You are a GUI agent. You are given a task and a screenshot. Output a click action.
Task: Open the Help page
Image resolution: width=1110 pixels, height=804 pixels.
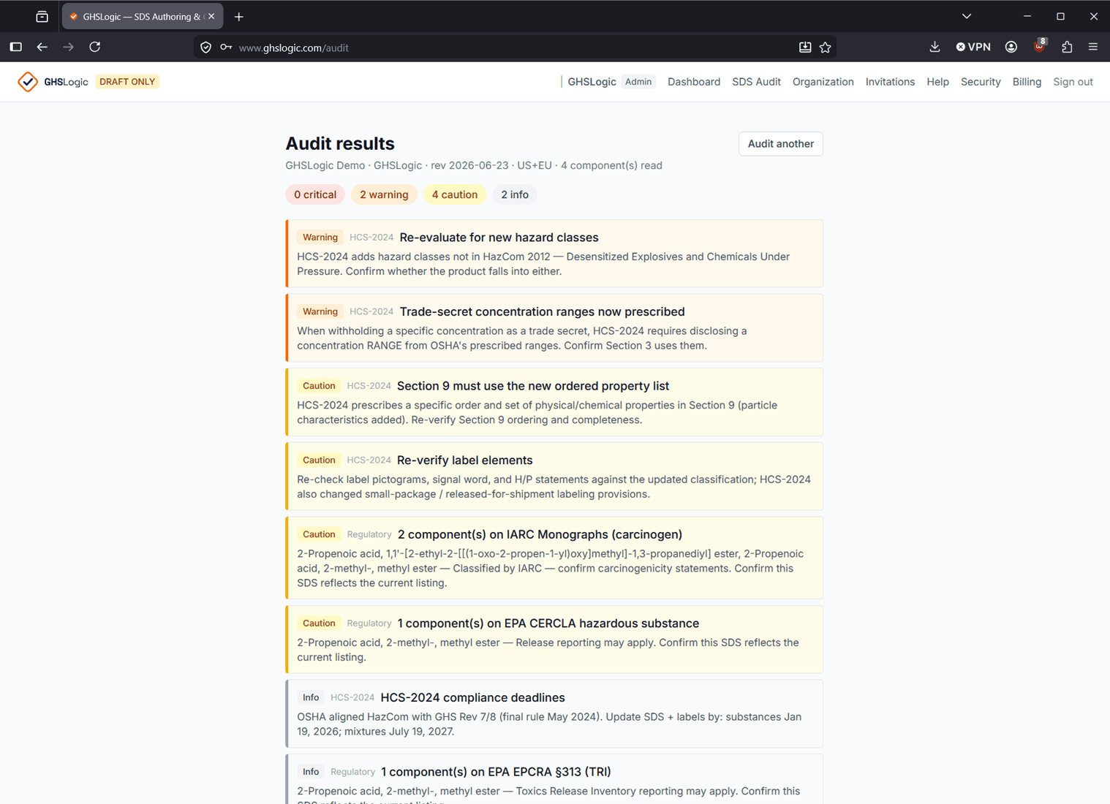tap(937, 82)
